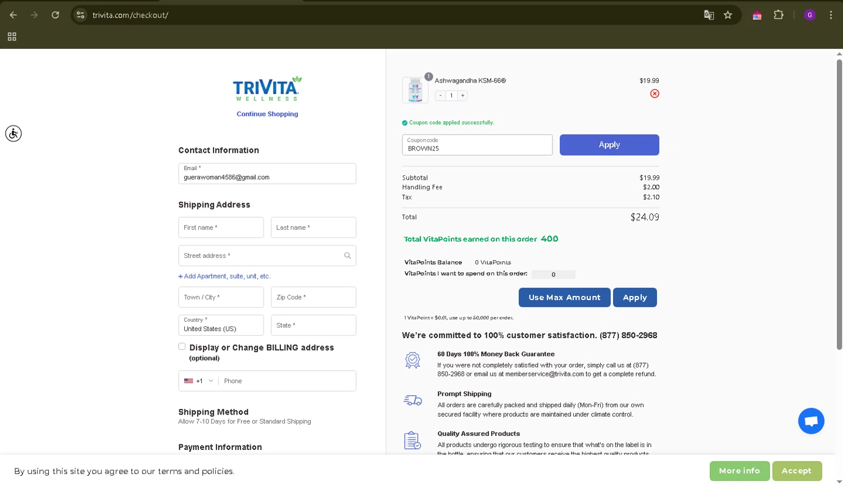Open the apps grid in bookmarks bar
843x487 pixels.
12,37
